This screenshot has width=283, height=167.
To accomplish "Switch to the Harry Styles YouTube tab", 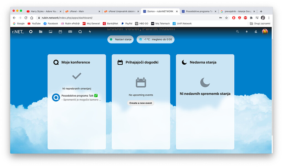I will pyautogui.click(x=43, y=11).
